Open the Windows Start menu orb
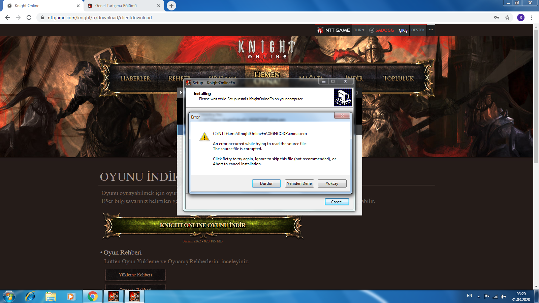The width and height of the screenshot is (539, 303). coord(9,297)
